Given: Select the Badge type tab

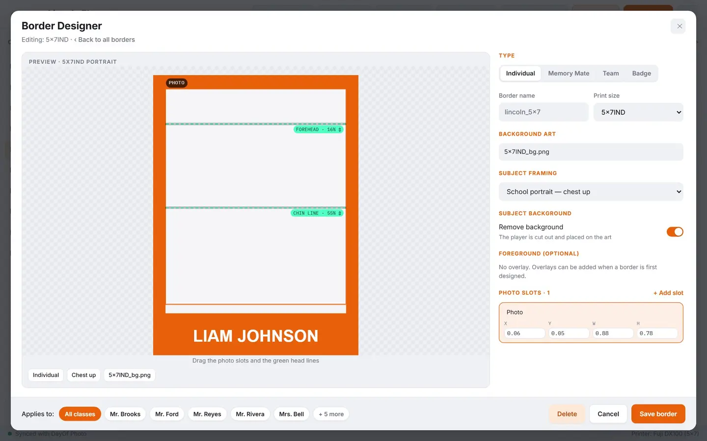Looking at the screenshot, I should [x=641, y=73].
